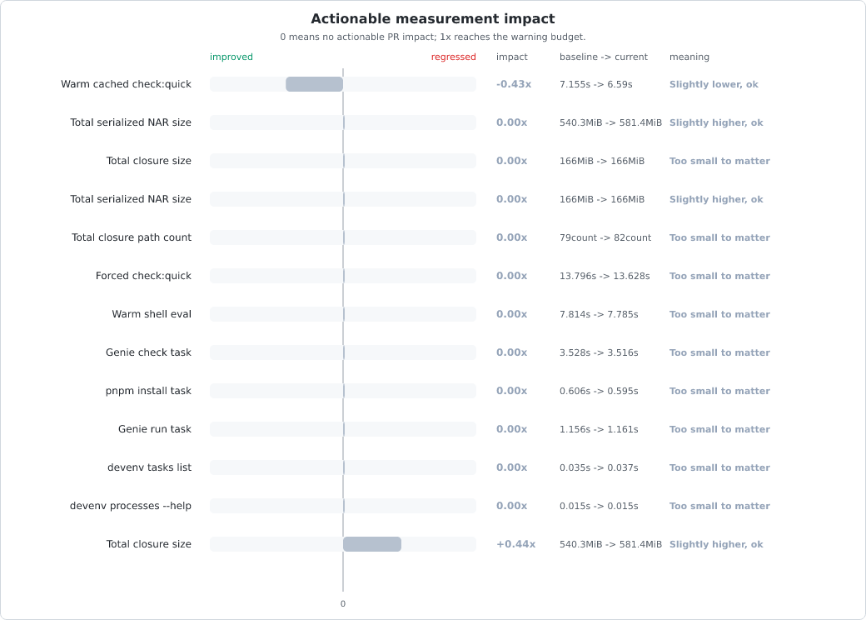Click the 0.00x impact for Genie run task

click(511, 429)
